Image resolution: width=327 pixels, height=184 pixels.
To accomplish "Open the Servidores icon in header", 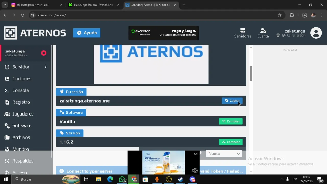I will coord(243,33).
